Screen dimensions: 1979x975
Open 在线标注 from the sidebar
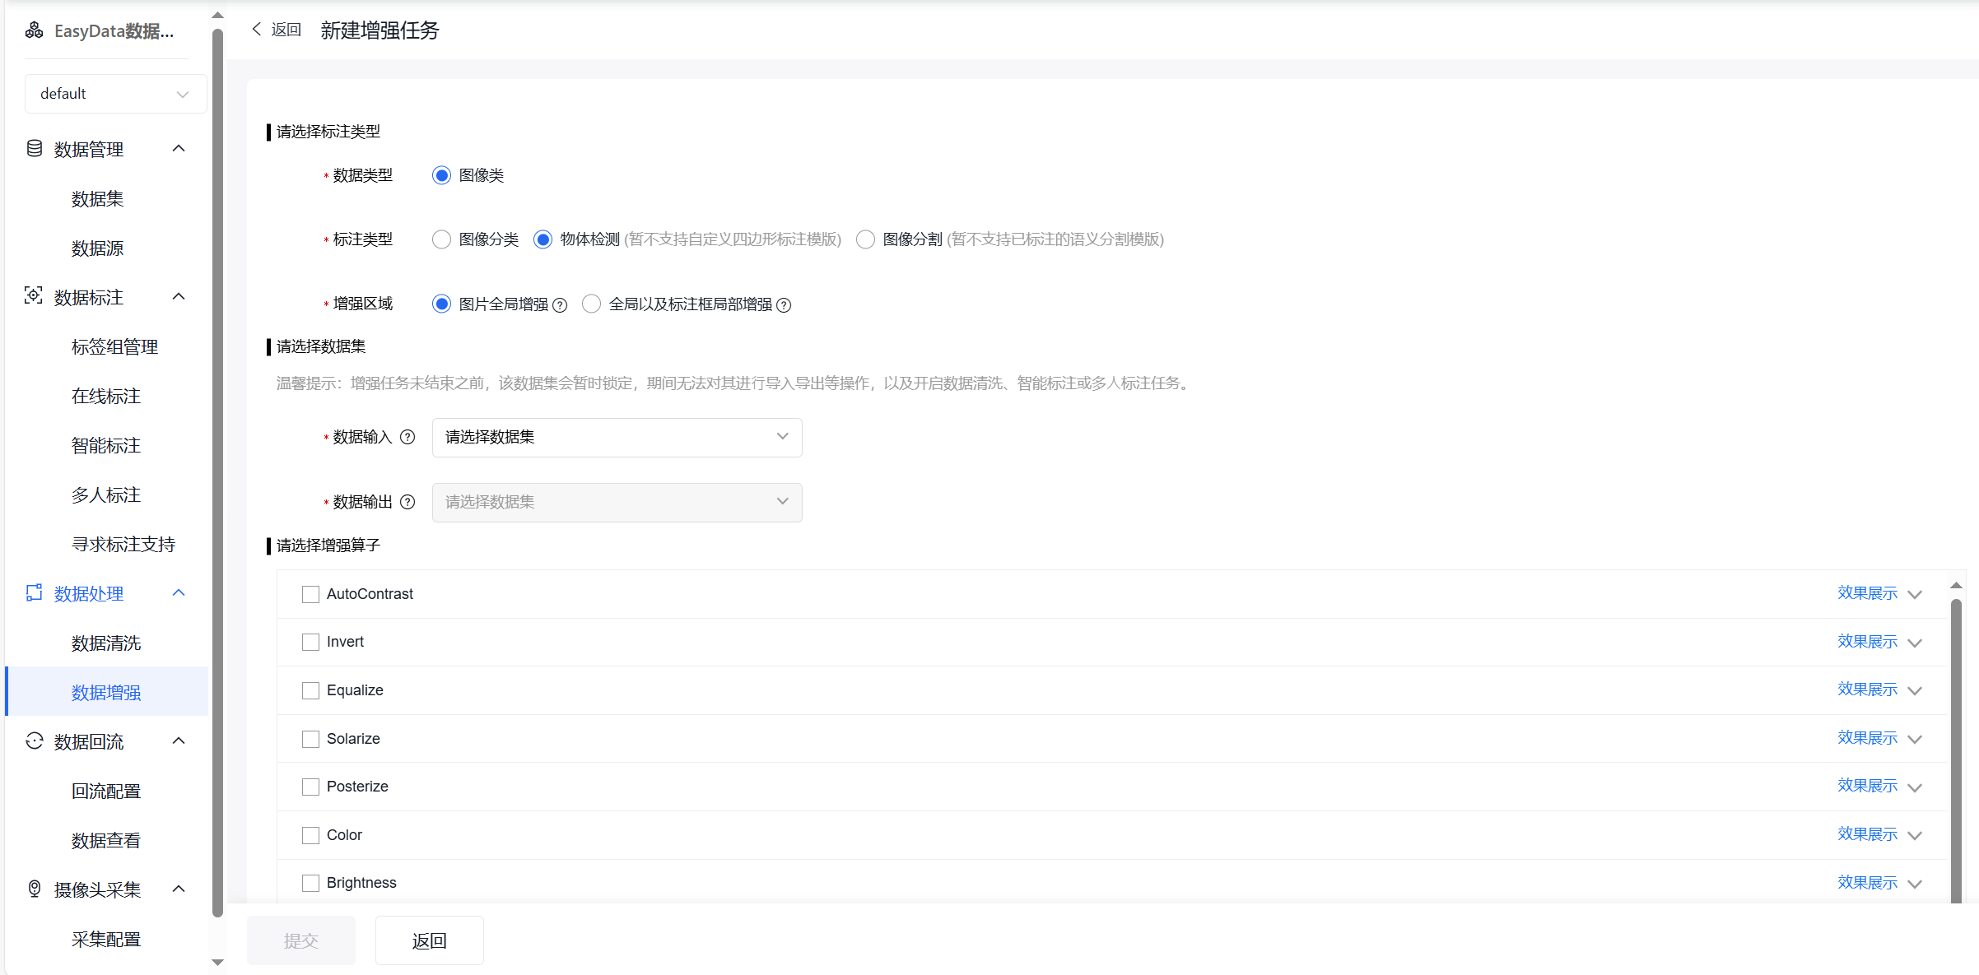pyautogui.click(x=105, y=396)
